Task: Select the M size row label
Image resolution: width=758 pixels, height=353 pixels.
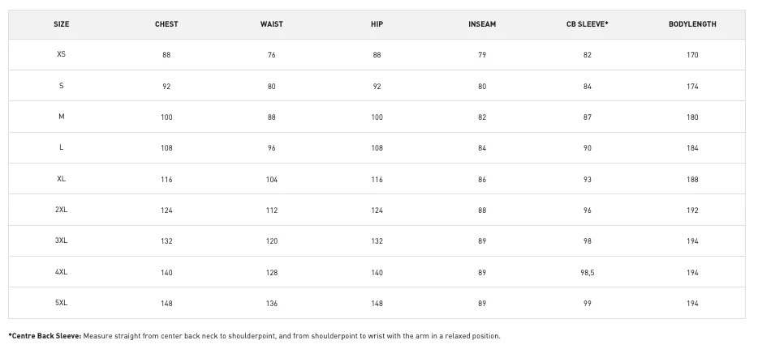Action: tap(62, 117)
